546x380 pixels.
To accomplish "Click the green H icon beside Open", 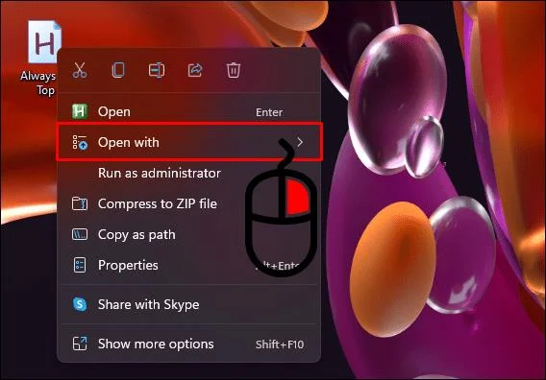I will click(80, 111).
